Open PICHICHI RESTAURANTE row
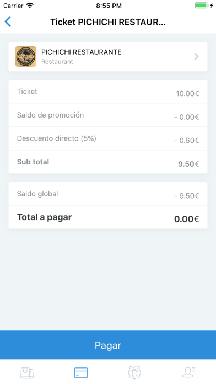Screen dimensions: 216x384 pos(108,57)
